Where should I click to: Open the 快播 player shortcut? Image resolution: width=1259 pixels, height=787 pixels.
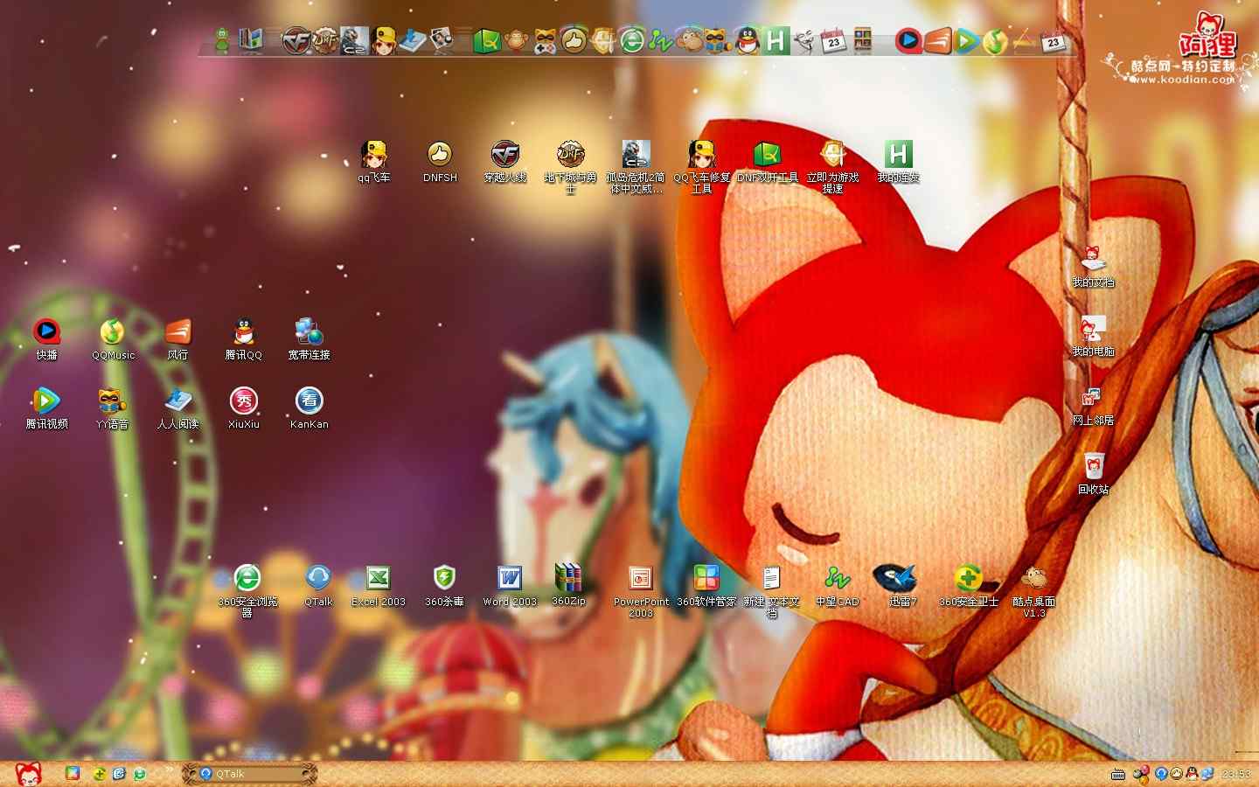click(x=46, y=339)
